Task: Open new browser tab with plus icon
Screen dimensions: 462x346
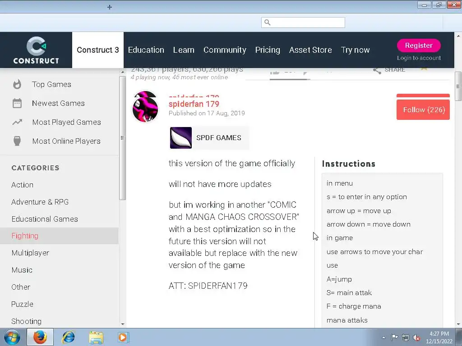Action: click(x=109, y=7)
